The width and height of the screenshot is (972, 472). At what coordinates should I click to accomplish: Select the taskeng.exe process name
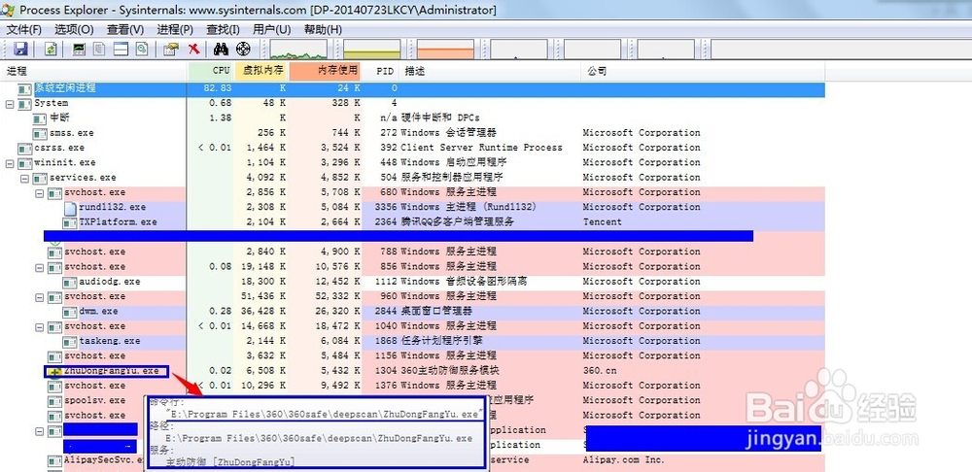109,341
